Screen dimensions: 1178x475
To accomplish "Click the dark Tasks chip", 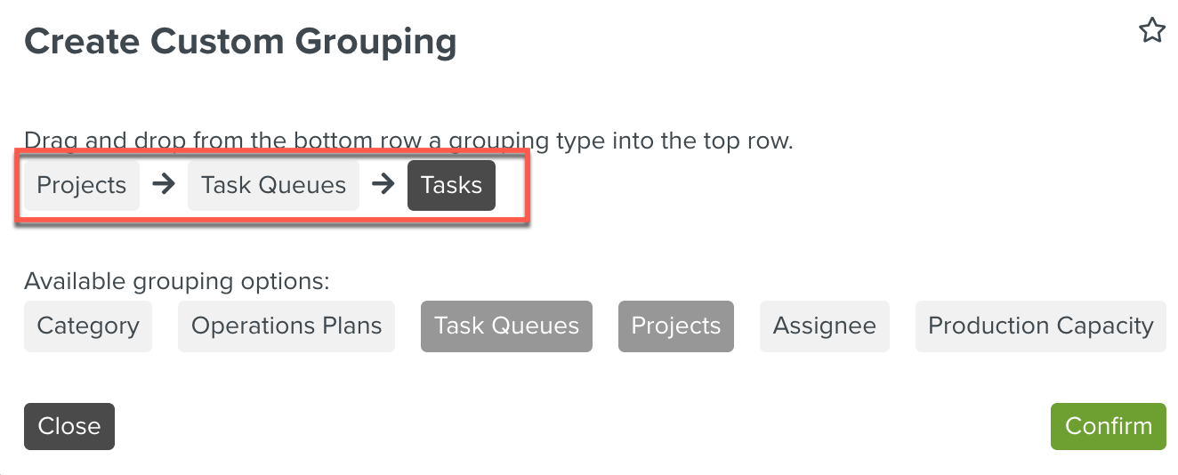I will pos(451,185).
